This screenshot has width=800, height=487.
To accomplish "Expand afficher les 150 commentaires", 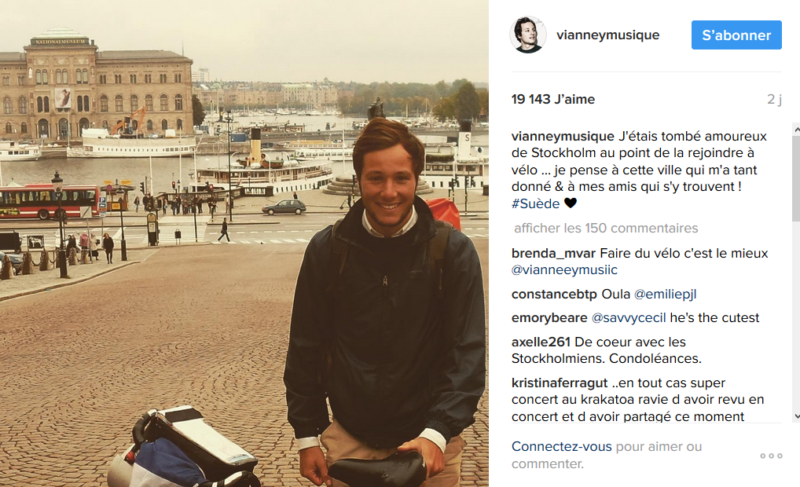I will 606,228.
